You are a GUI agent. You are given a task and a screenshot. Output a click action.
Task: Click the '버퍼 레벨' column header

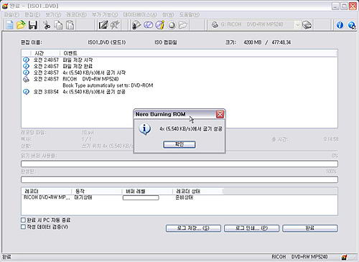[147, 191]
